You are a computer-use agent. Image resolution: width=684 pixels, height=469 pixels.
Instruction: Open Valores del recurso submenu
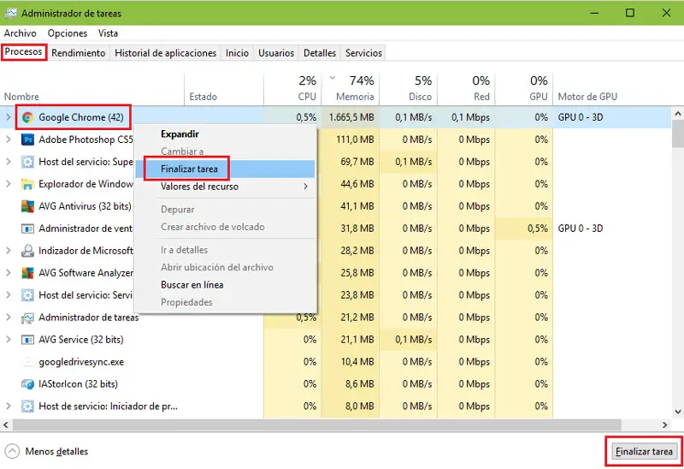[225, 187]
